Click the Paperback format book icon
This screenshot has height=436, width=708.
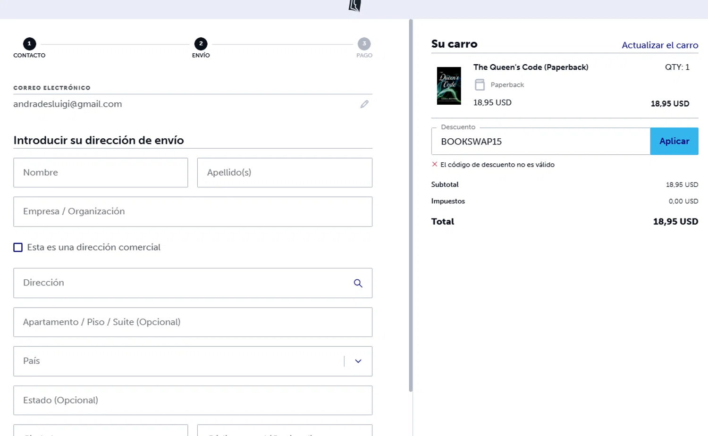click(480, 85)
